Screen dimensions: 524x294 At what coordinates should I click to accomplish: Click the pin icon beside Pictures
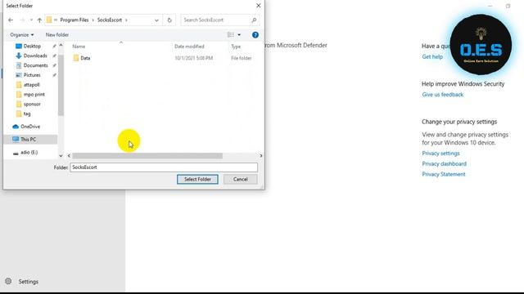54,75
